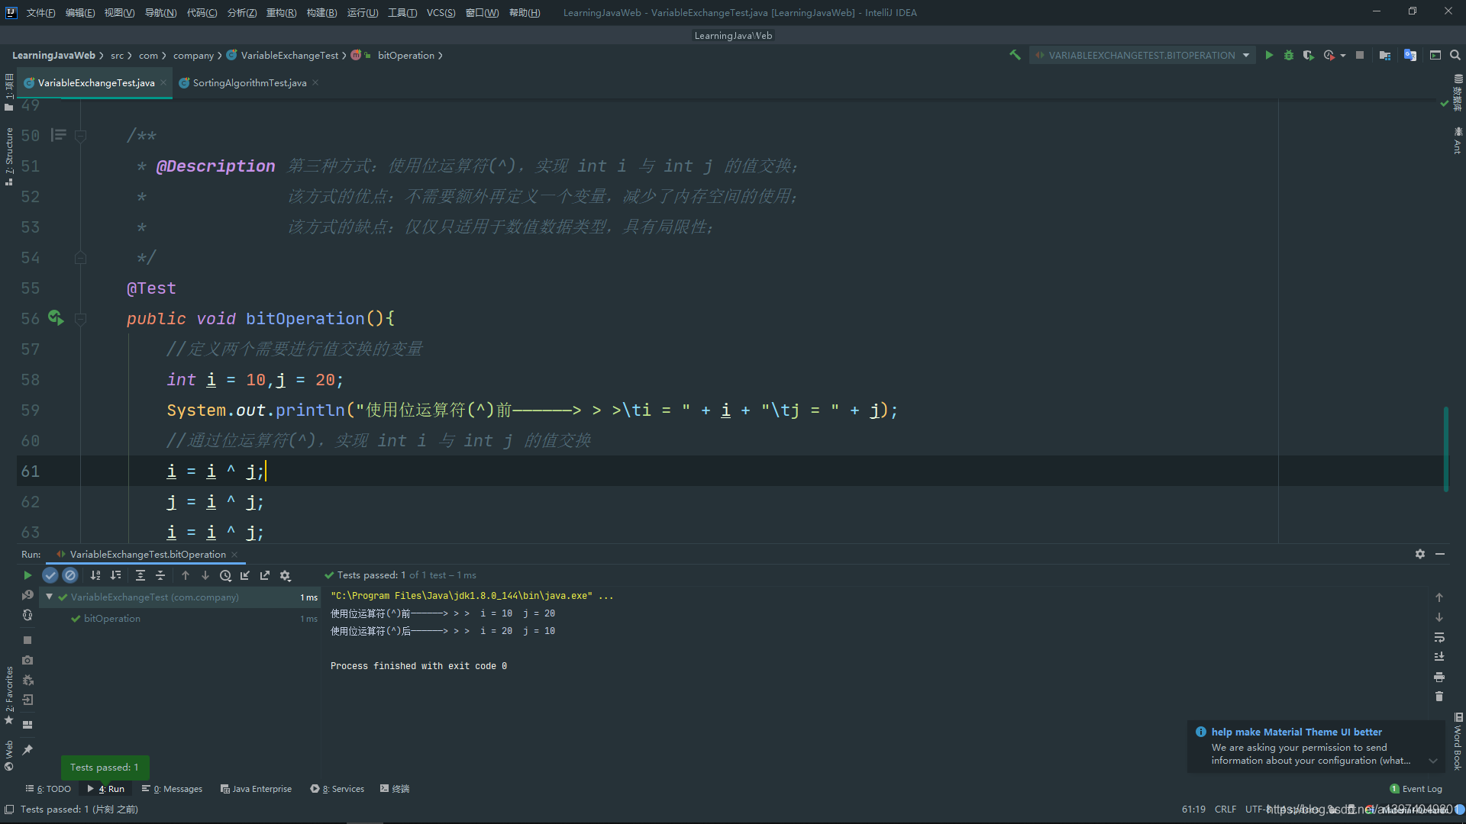Open Project Structure icon in top toolbar

pos(1385,55)
